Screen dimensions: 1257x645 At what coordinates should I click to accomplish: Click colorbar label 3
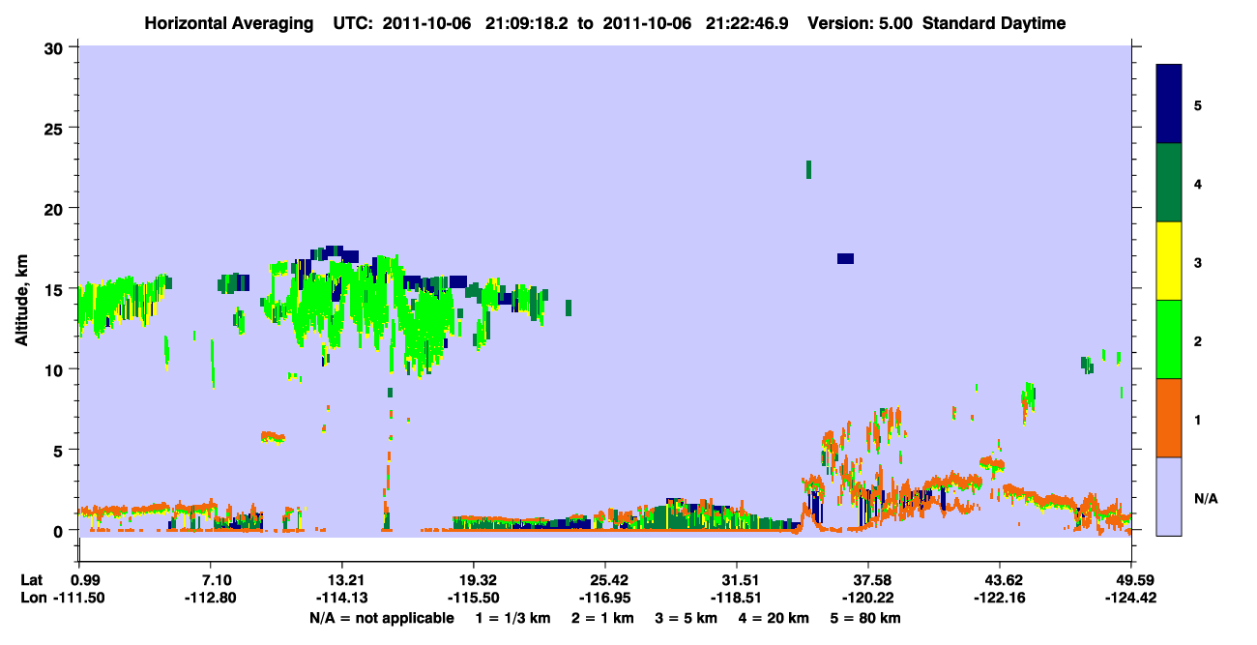click(1198, 261)
